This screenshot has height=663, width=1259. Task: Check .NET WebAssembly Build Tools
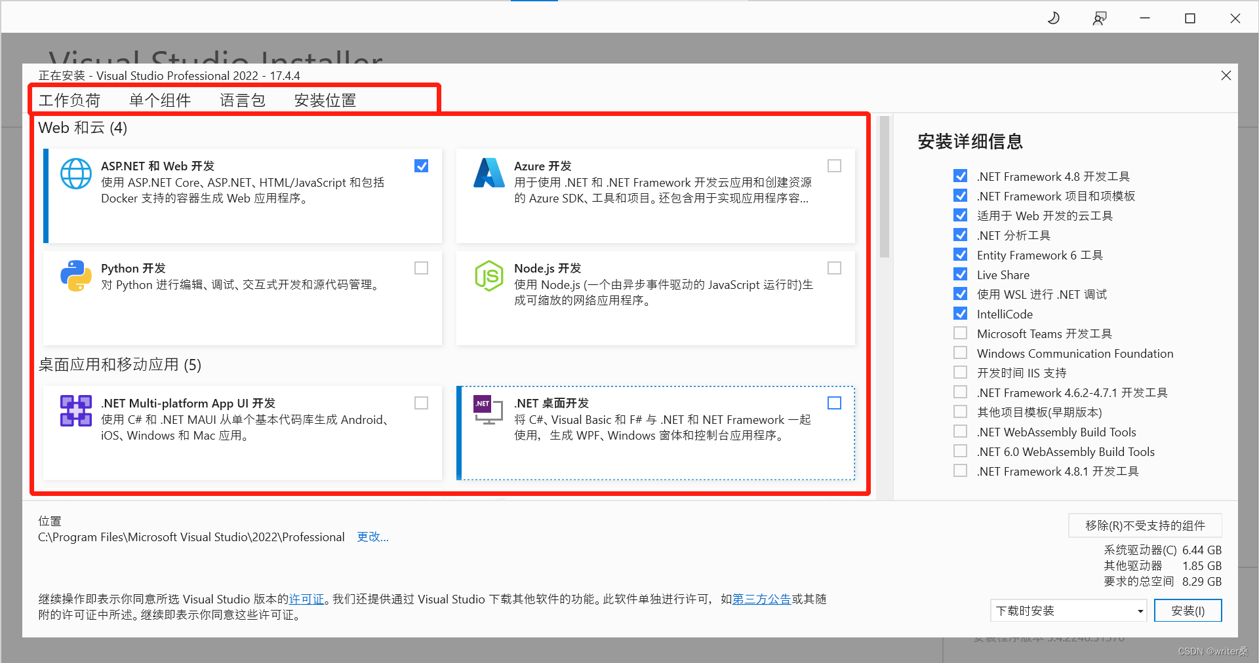pyautogui.click(x=961, y=432)
